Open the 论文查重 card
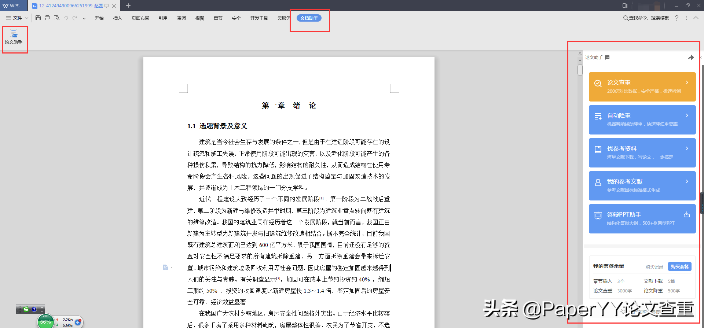 (x=642, y=87)
